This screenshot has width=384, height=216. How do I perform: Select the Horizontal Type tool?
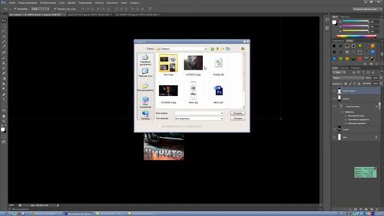(x=4, y=100)
